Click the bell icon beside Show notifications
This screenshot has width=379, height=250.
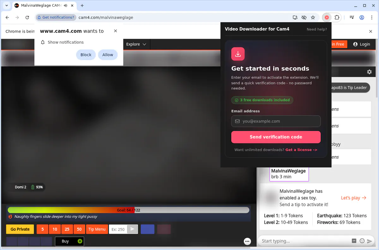43,42
